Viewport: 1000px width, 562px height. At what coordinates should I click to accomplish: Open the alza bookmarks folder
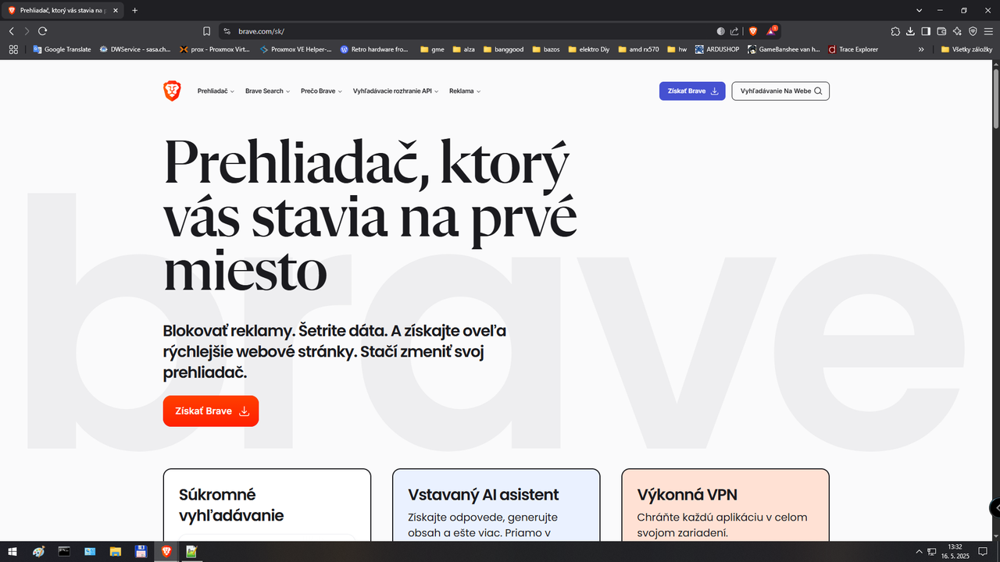tap(464, 49)
